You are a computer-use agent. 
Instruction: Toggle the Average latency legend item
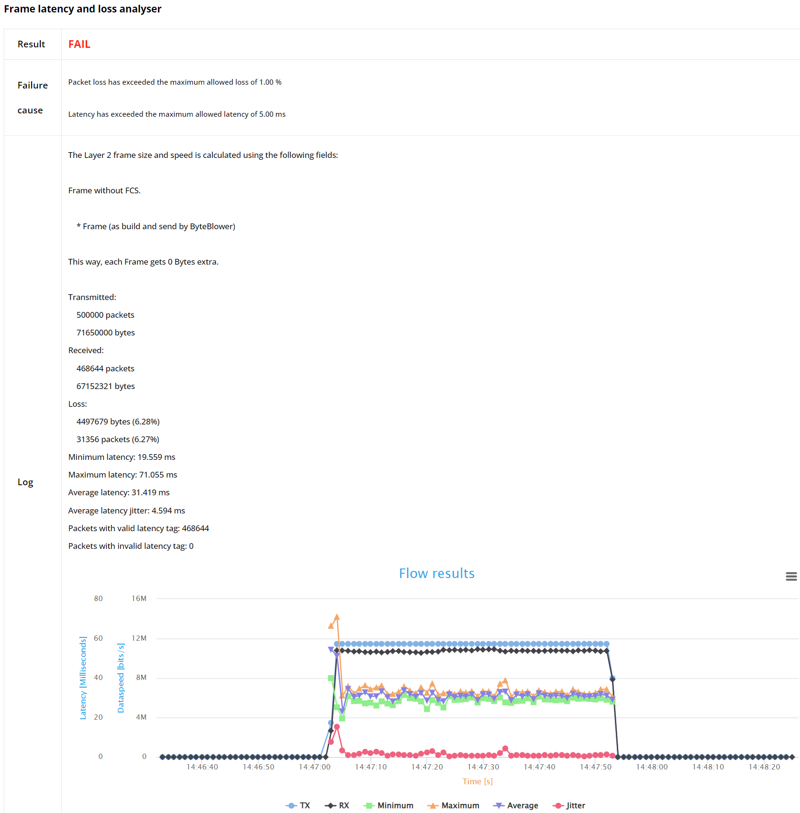[516, 805]
